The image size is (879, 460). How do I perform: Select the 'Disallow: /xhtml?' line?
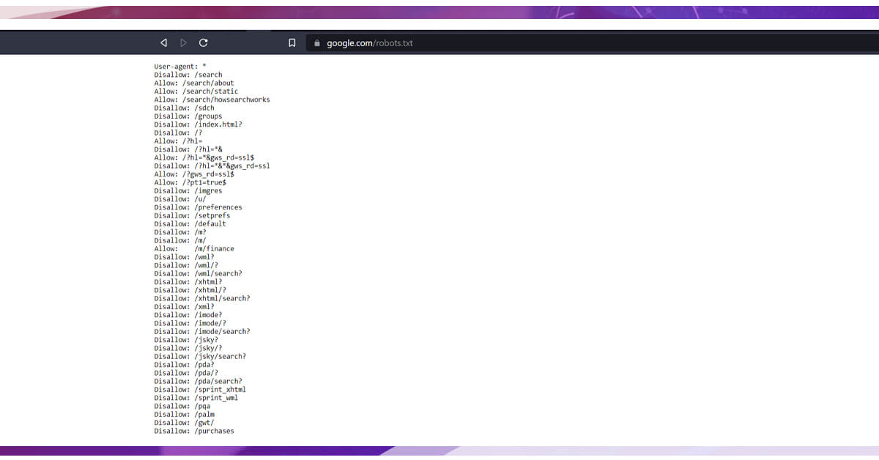click(188, 282)
